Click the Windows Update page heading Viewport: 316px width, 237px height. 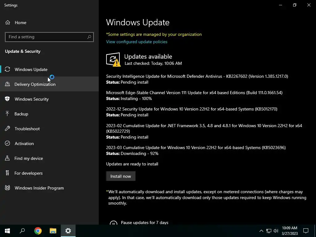click(x=138, y=22)
